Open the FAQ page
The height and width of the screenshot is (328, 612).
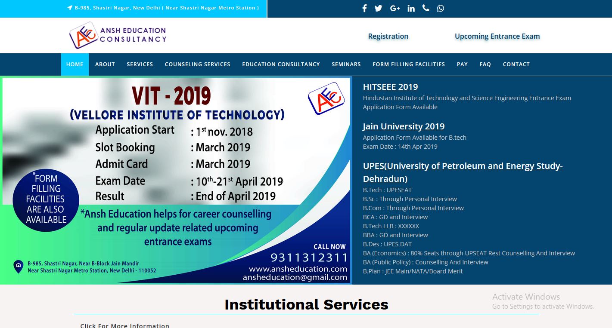coord(485,64)
